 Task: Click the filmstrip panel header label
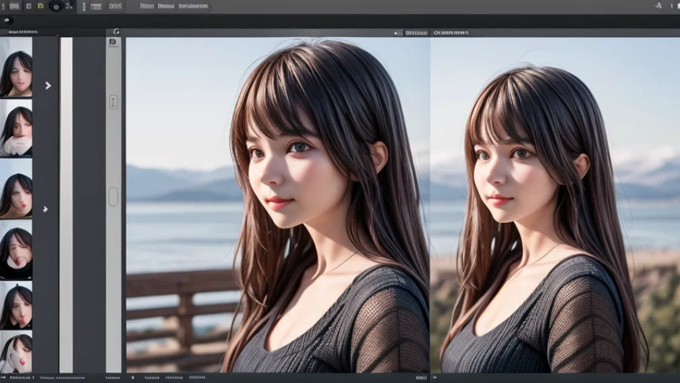(23, 32)
